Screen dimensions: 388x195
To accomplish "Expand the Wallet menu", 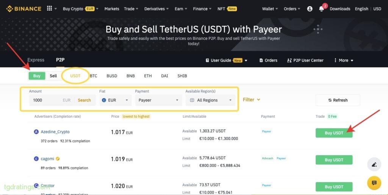I will (270, 9).
